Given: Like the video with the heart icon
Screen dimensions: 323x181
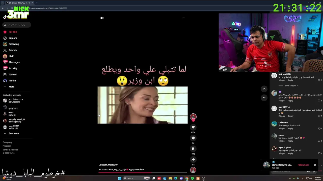Looking at the screenshot, I should coord(193,127).
